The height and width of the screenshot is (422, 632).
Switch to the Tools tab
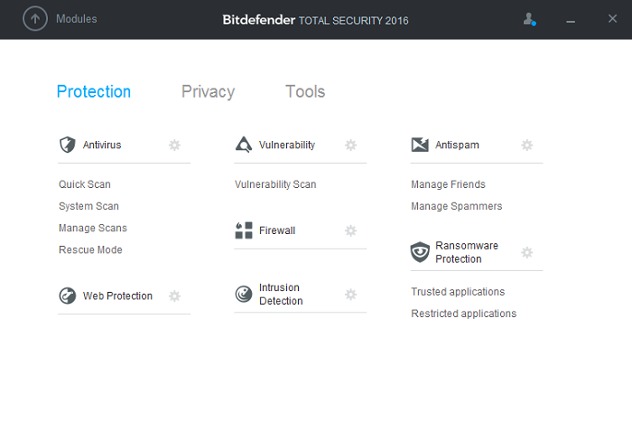305,91
